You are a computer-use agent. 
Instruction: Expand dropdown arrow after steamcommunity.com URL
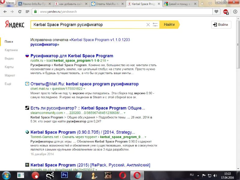124,113
